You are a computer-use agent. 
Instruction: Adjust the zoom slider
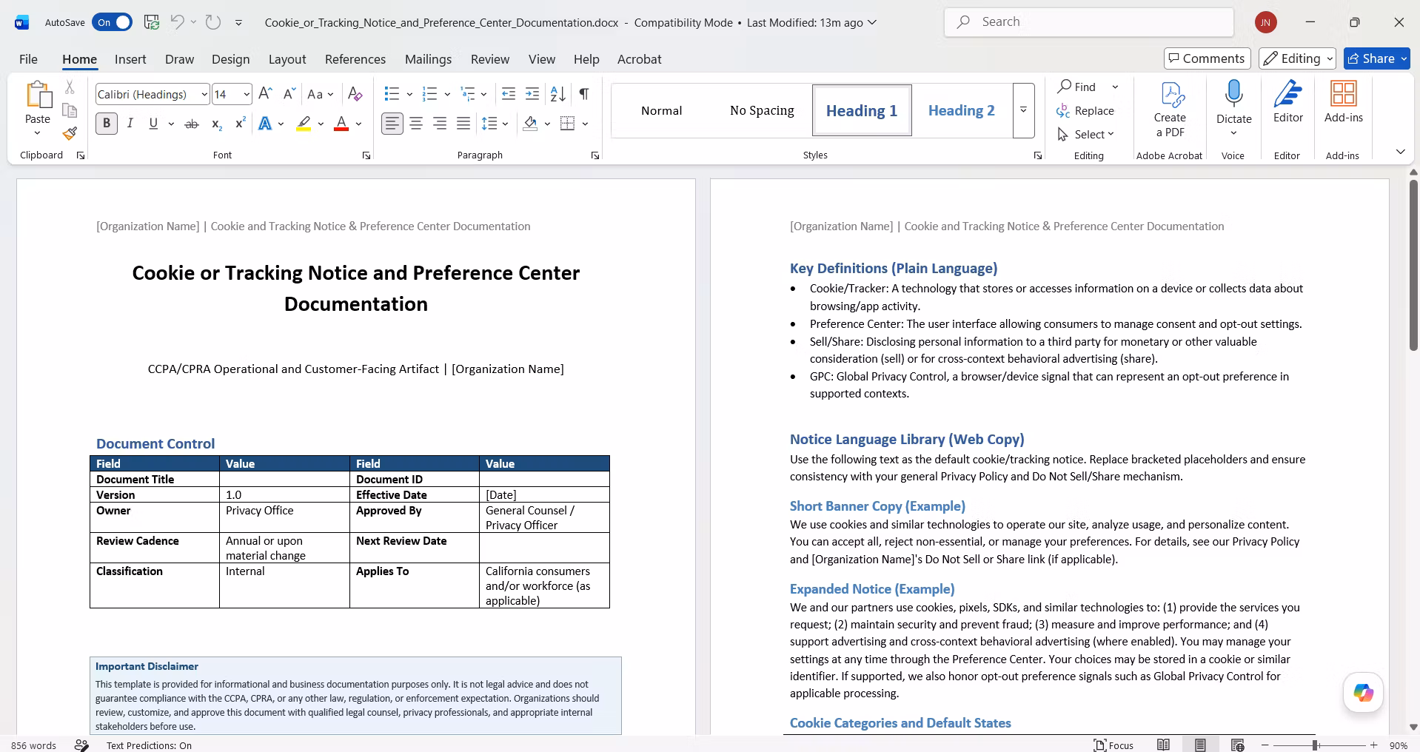coord(1316,745)
